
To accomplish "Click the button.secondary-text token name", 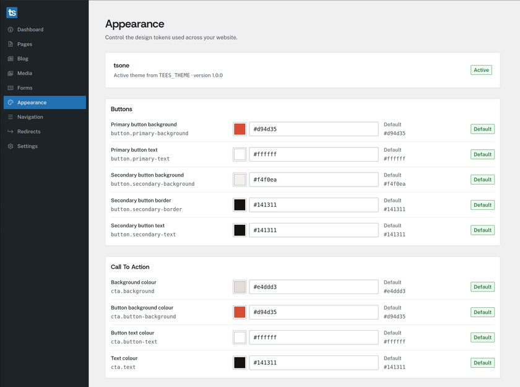I will click(143, 235).
